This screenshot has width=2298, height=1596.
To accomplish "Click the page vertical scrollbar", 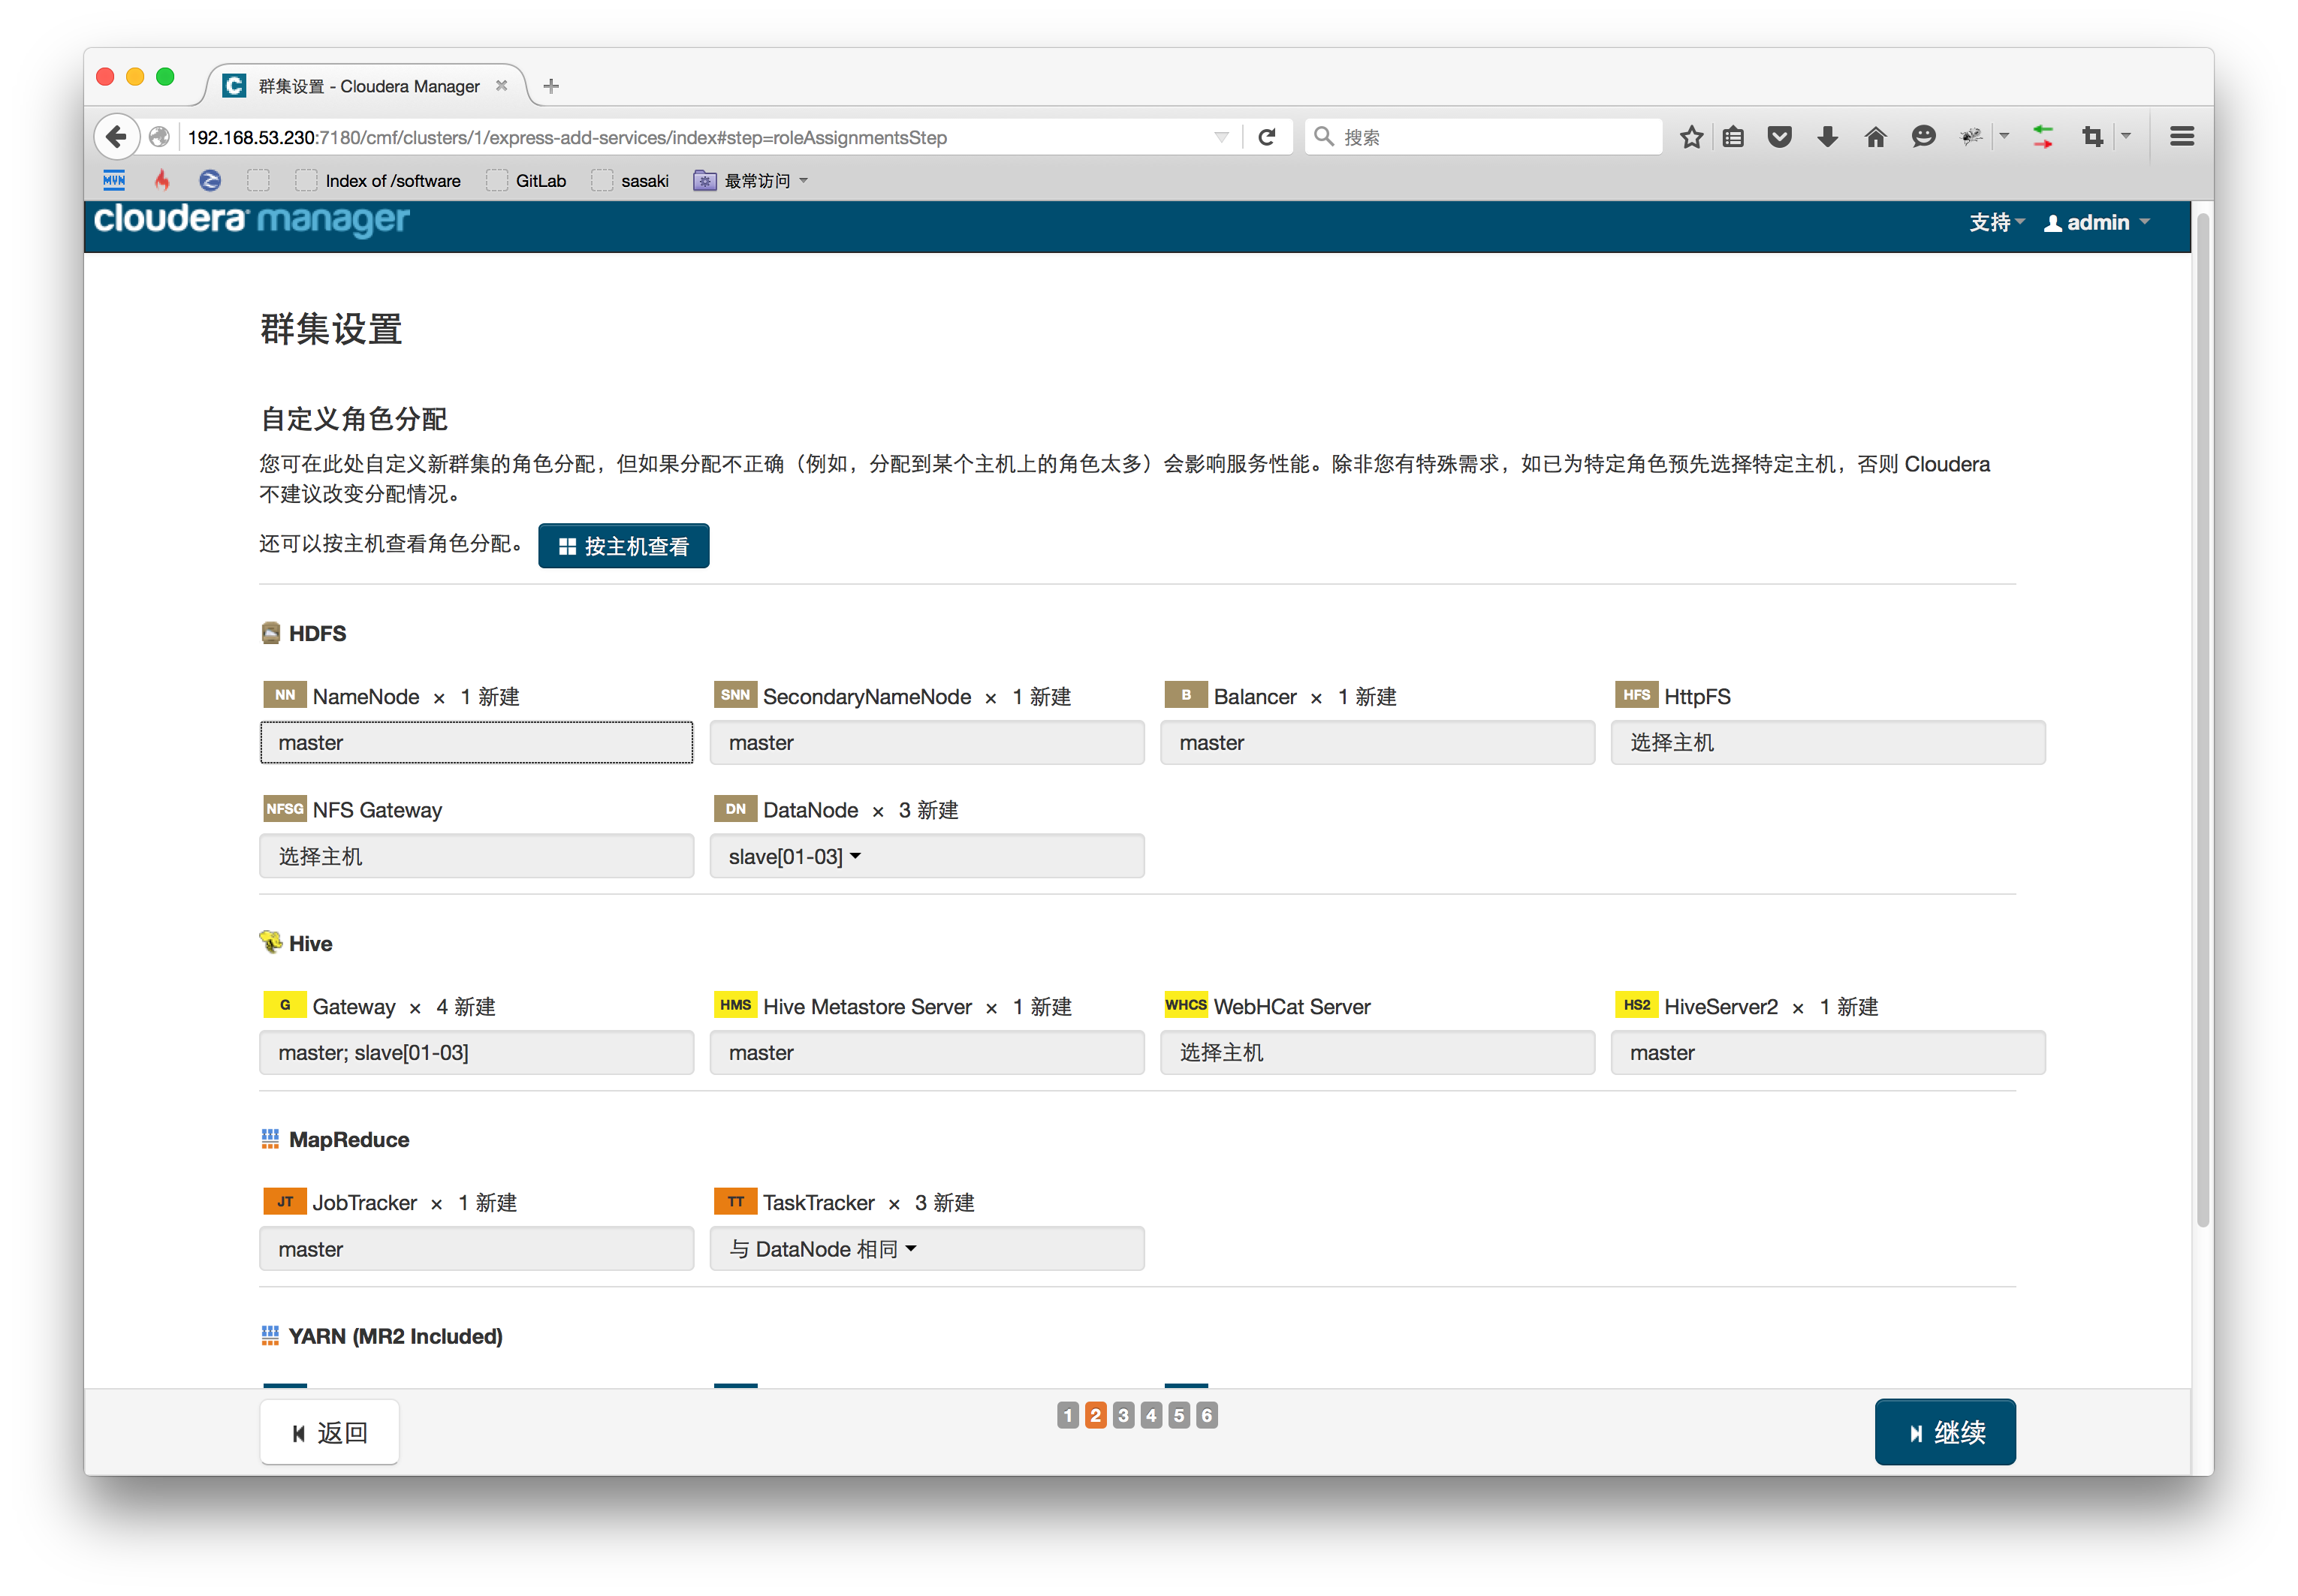I will coord(2201,720).
